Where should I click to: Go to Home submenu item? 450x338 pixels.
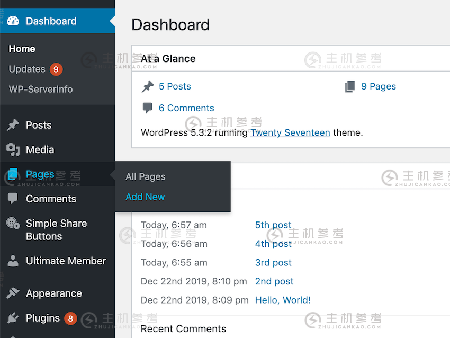[22, 49]
